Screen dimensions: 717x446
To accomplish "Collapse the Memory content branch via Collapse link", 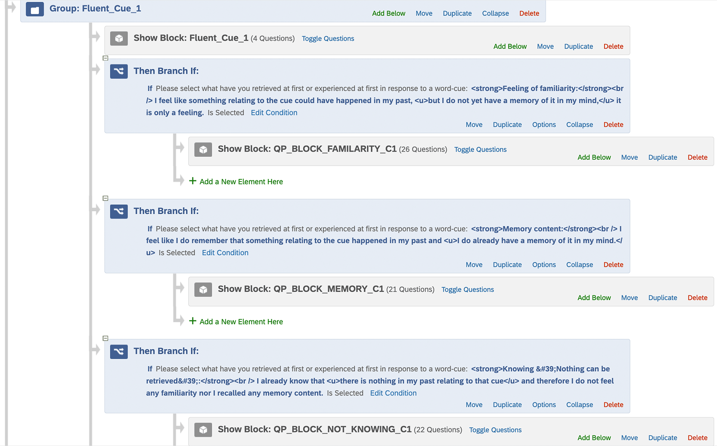I will [x=579, y=265].
